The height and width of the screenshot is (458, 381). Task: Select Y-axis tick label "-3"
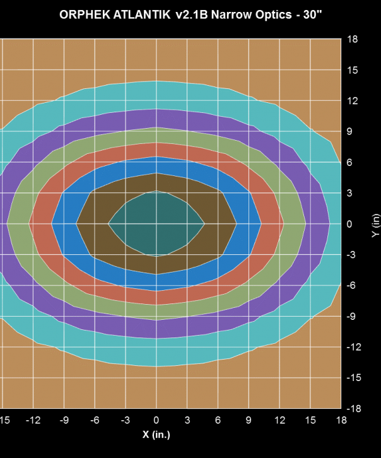click(351, 255)
